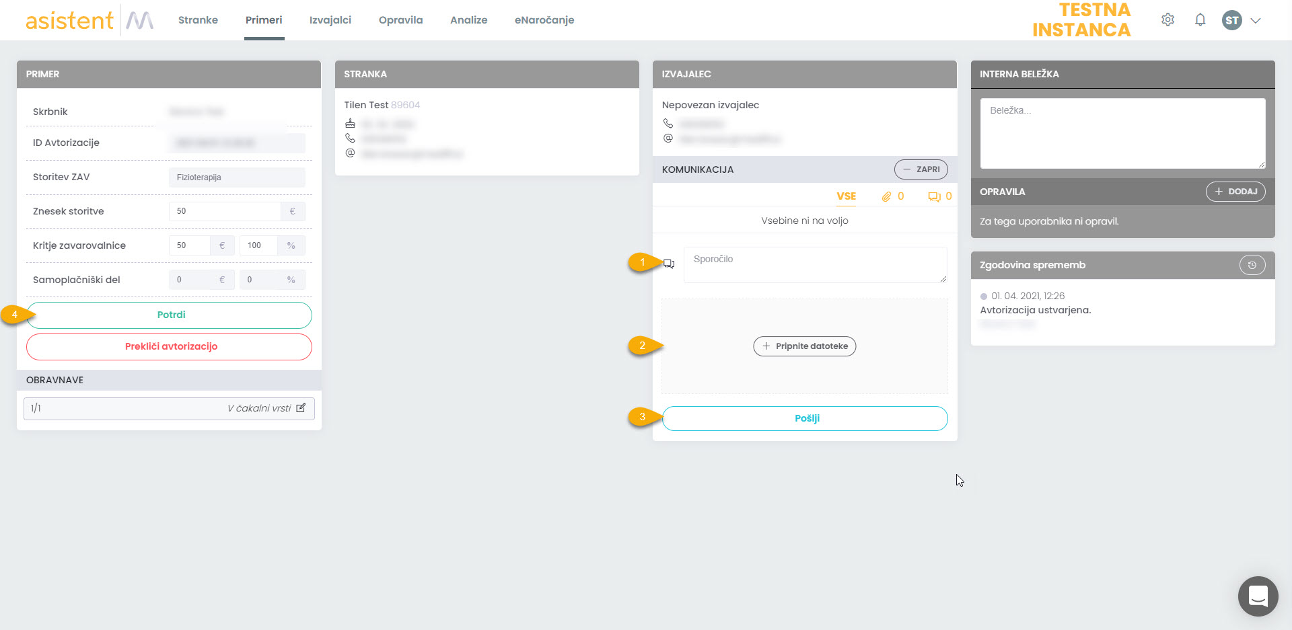This screenshot has height=630, width=1292.
Task: Filter communication by attachments paperclip icon
Action: pos(887,196)
